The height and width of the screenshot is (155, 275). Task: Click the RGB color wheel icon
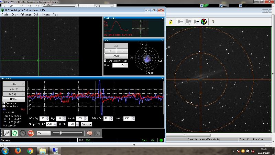(x=204, y=22)
